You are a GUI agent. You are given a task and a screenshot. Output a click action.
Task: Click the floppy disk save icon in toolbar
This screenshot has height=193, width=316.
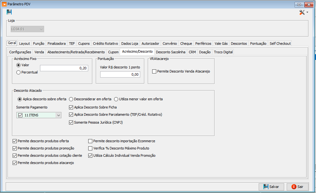[x=9, y=12]
